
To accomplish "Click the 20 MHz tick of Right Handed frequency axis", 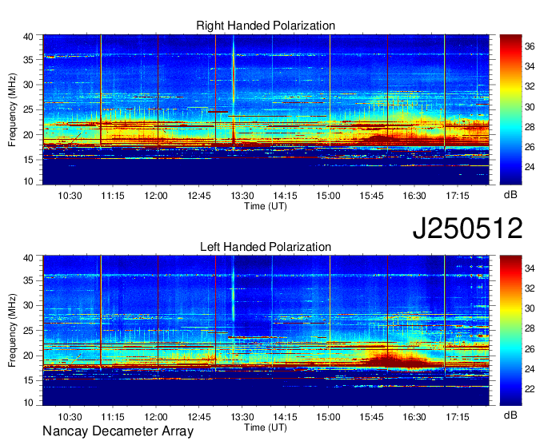I will (x=28, y=135).
